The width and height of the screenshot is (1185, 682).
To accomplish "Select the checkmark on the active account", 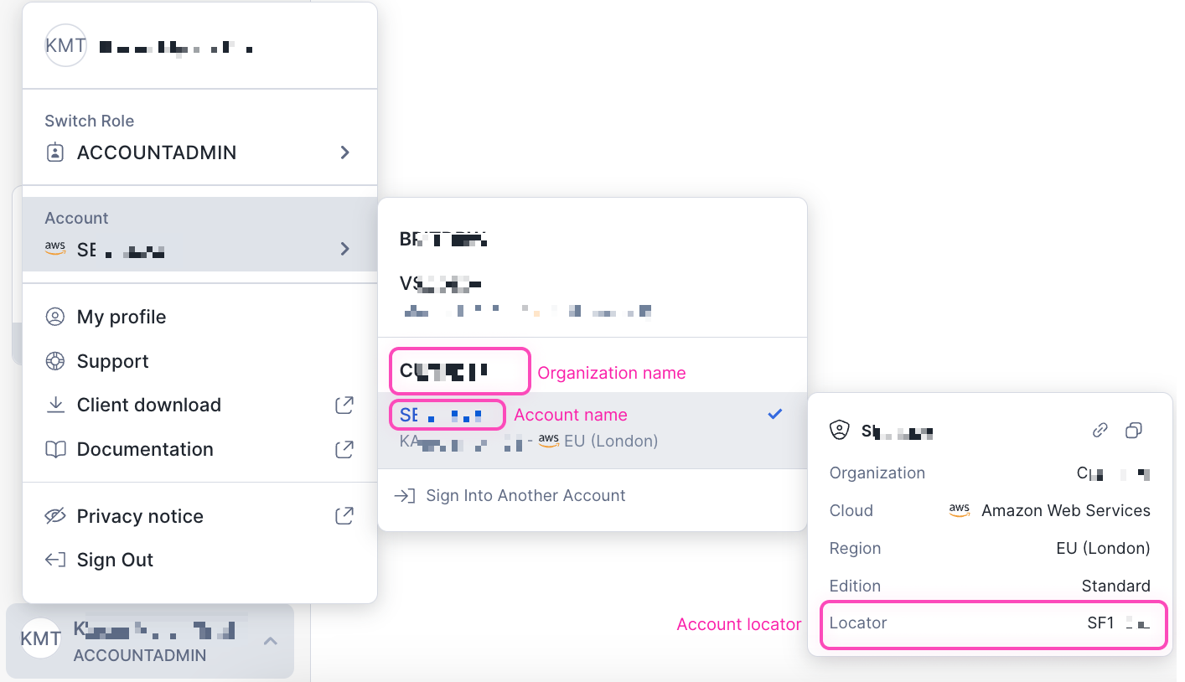I will [774, 413].
